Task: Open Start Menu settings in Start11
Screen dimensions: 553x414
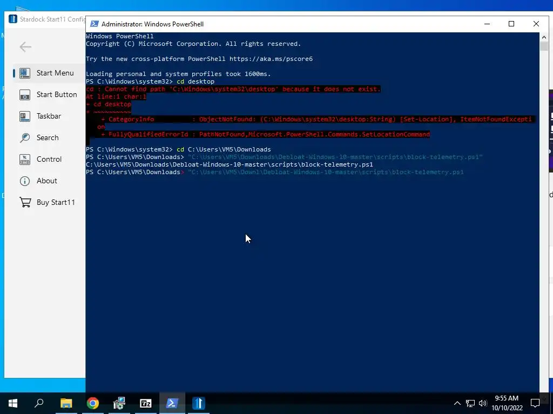Action: (x=49, y=73)
